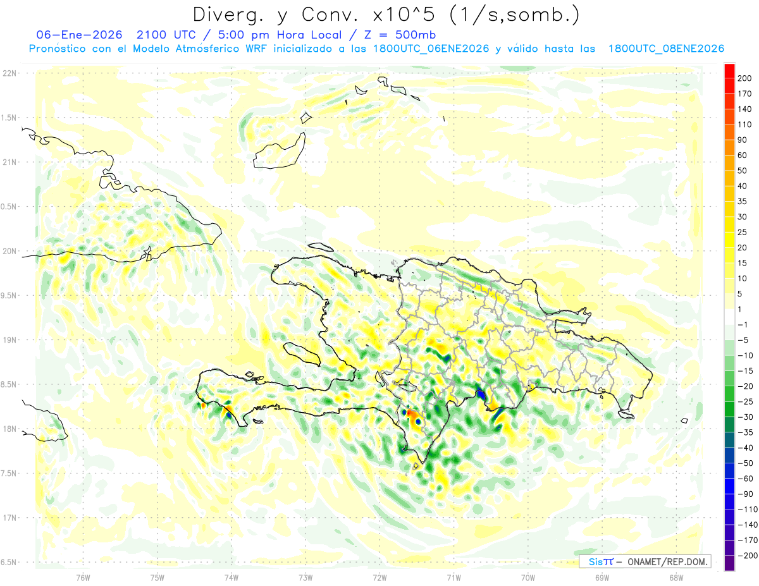Select latitude label "8.5N"
This screenshot has width=759, height=586.
[x=9, y=384]
